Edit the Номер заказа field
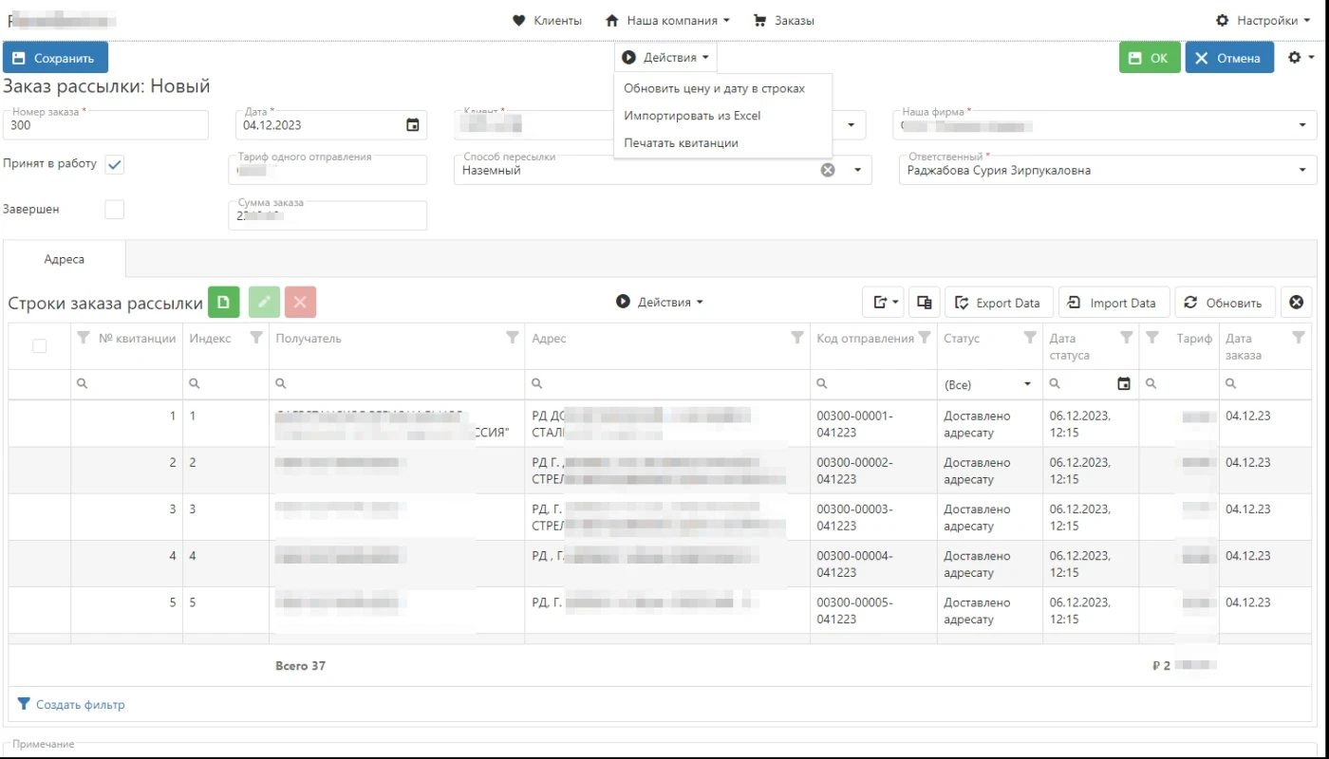The image size is (1329, 759). pos(105,124)
